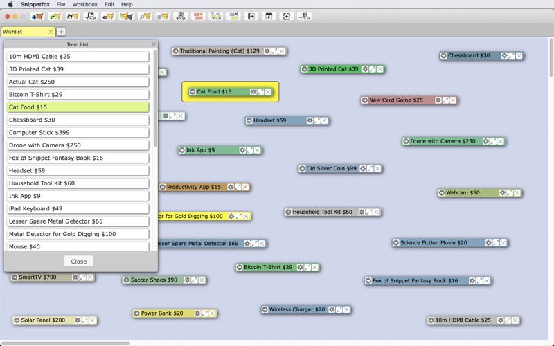Click the resize icon on Ink App snippet
554x346 pixels.
250,150
